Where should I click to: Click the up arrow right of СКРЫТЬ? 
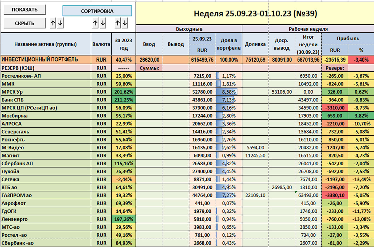coord(53,23)
